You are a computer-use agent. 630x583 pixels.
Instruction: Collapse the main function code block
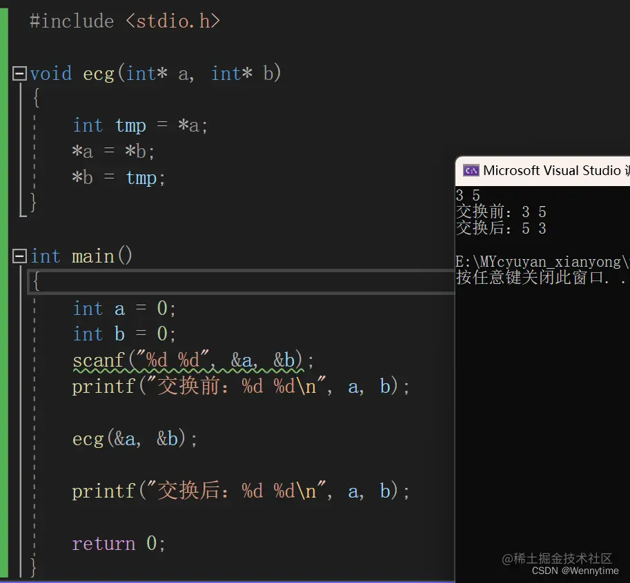click(x=19, y=256)
